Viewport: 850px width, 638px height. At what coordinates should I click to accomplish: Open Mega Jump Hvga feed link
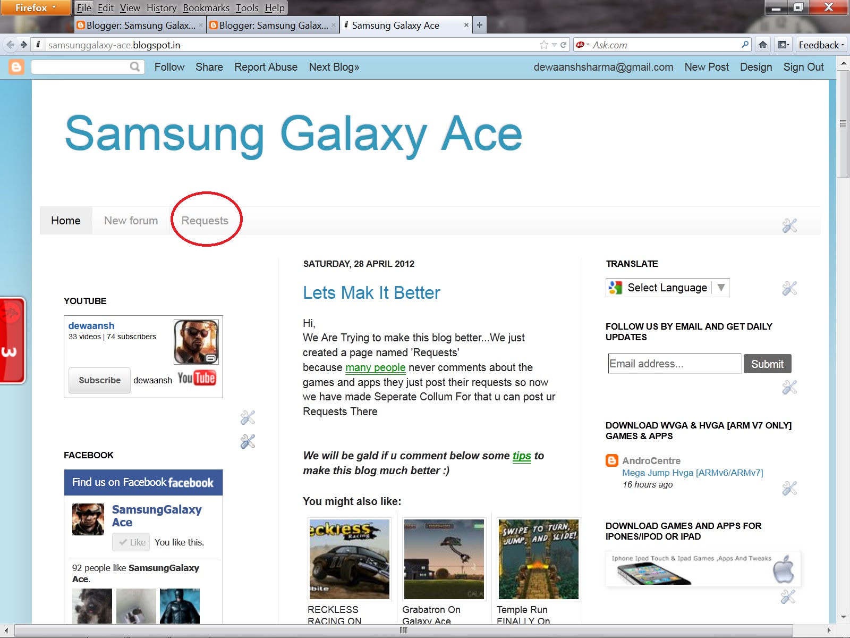pos(693,473)
